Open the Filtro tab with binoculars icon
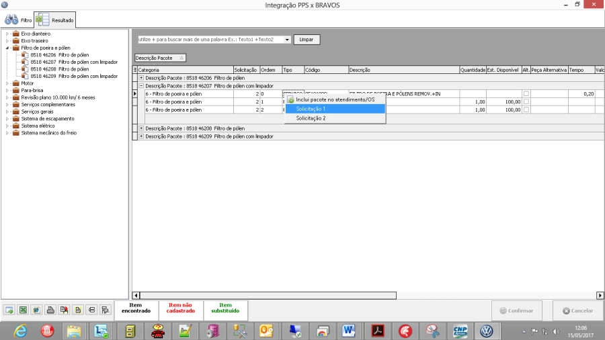Viewport: 605px width, 340px height. (x=18, y=20)
